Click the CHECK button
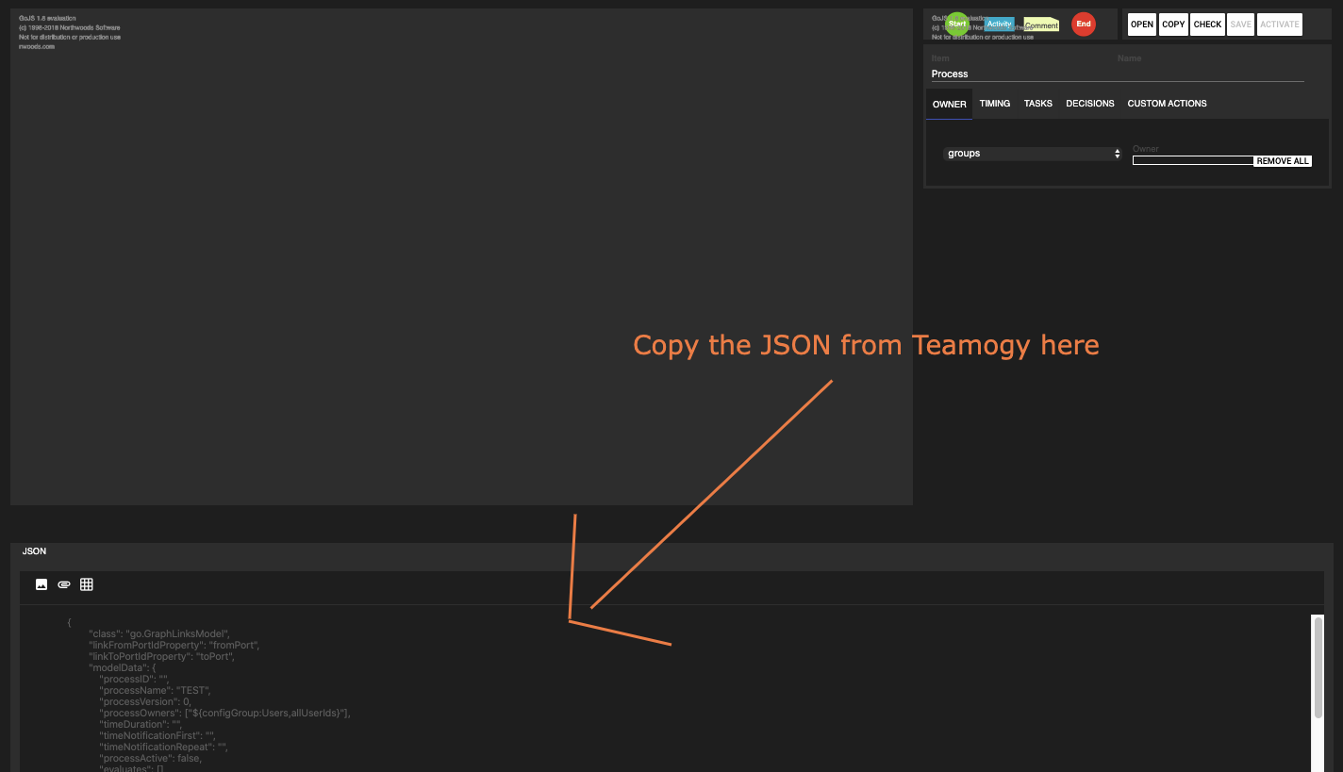 [x=1207, y=25]
